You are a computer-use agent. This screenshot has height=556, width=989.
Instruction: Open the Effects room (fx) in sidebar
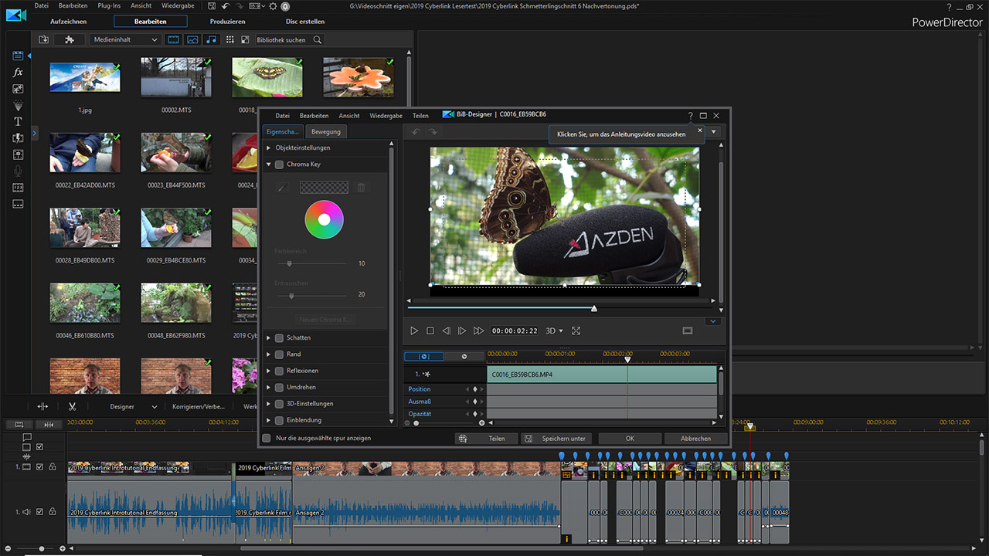(18, 73)
